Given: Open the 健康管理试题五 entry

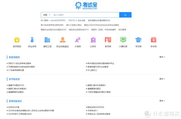Looking at the screenshot, I should (x=94, y=89).
